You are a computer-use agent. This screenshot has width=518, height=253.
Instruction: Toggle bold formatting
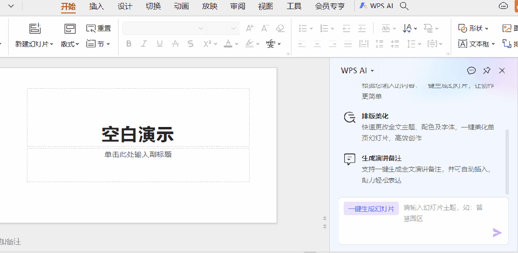pyautogui.click(x=129, y=44)
